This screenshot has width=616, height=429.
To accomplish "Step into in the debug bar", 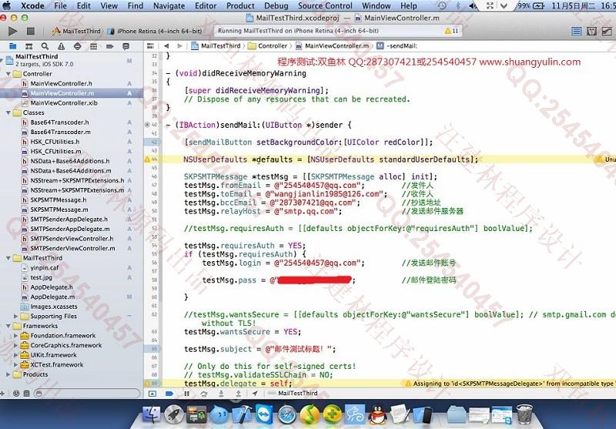I will click(221, 394).
